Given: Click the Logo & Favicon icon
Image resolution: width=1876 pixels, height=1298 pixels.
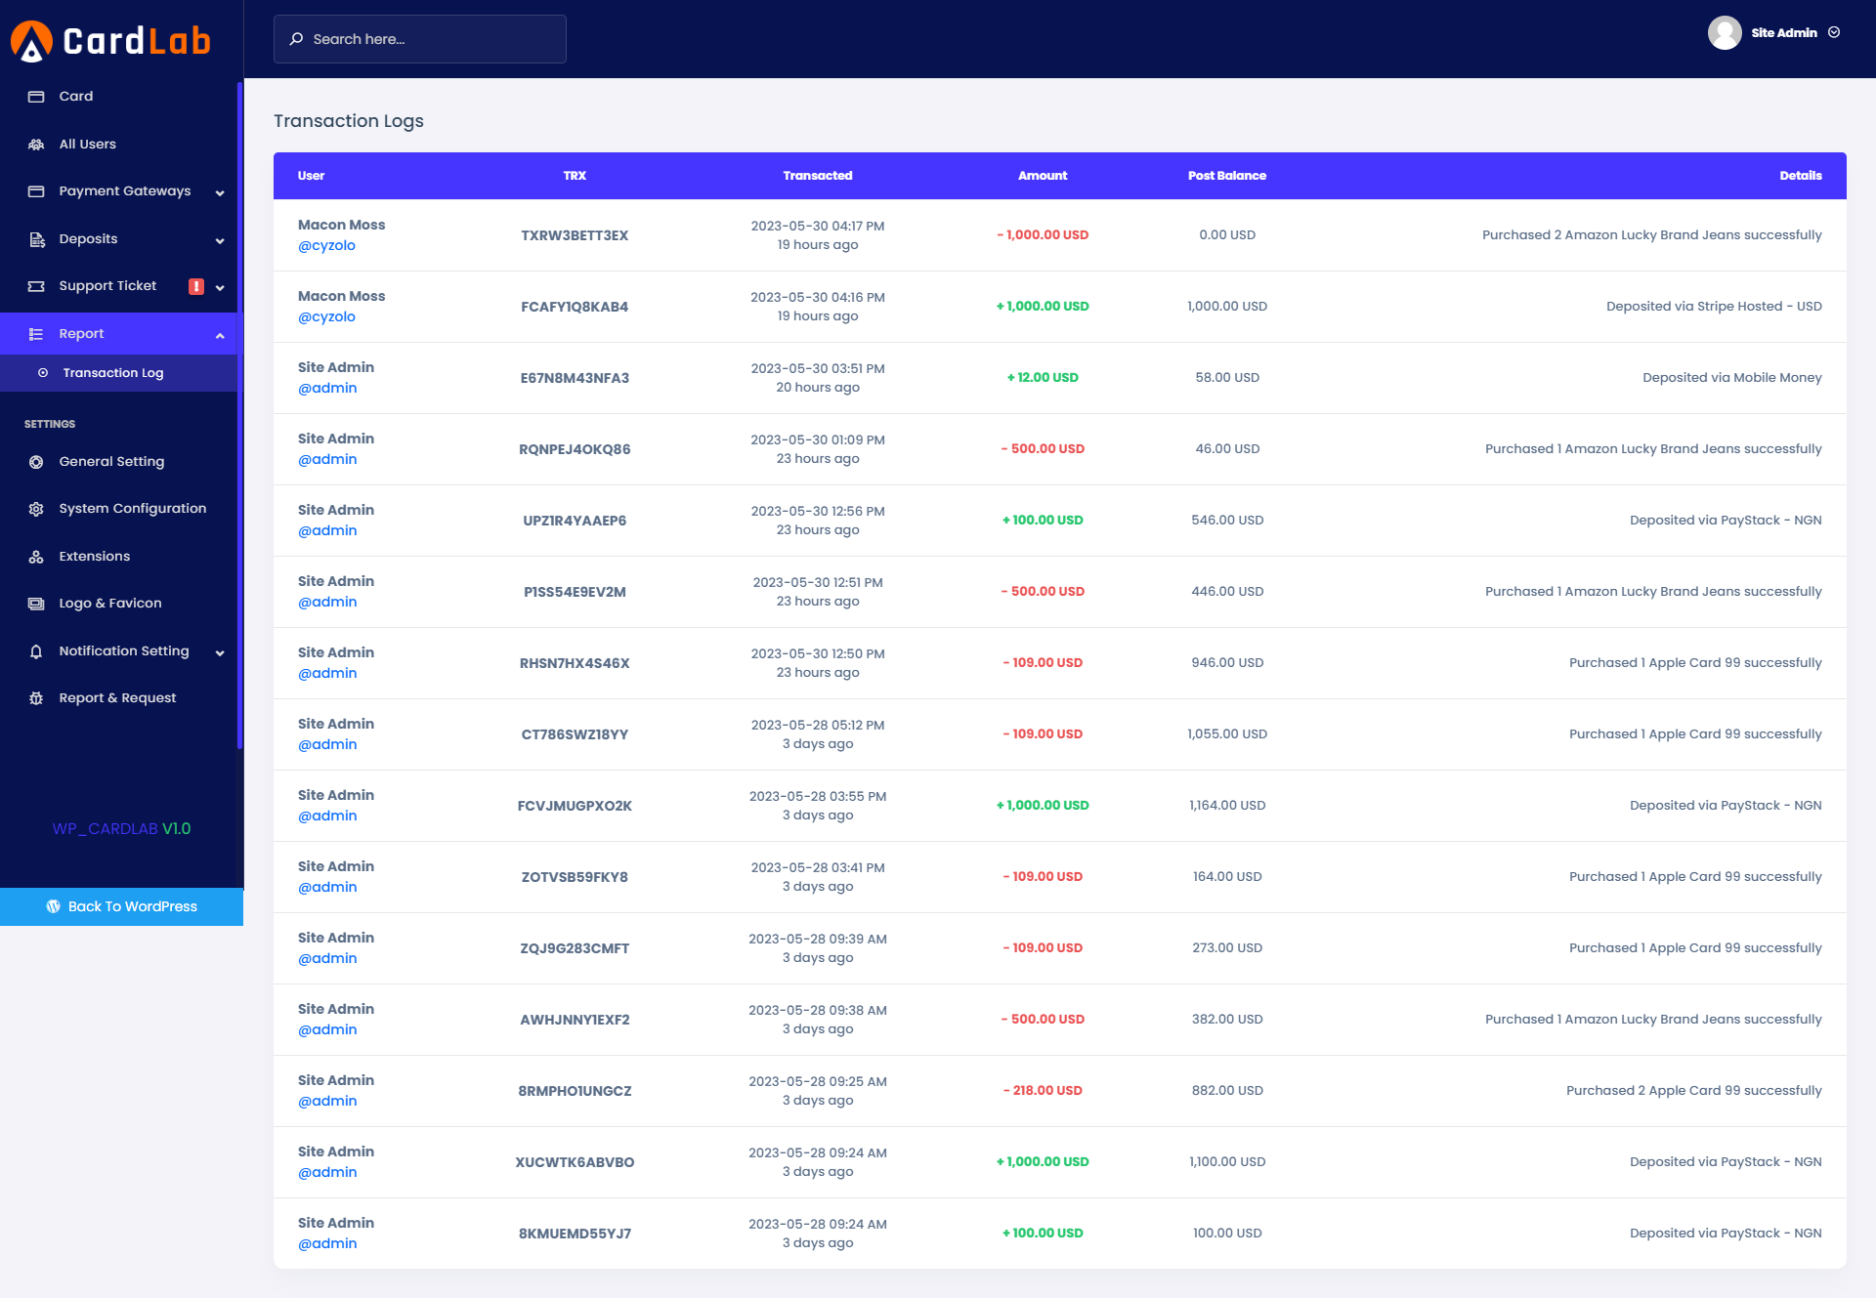Looking at the screenshot, I should click(x=36, y=604).
